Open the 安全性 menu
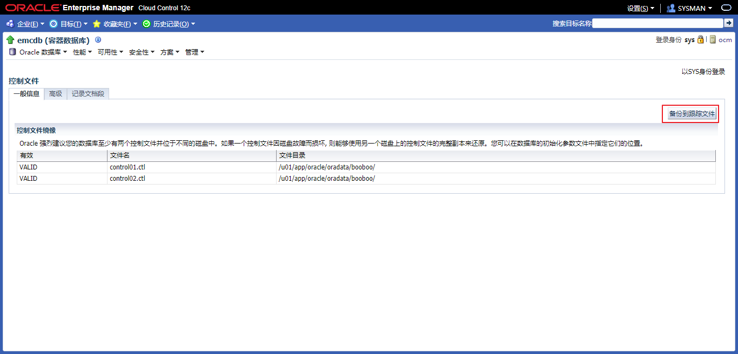 [x=142, y=52]
